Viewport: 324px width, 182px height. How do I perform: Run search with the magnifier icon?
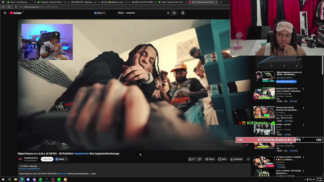click(x=174, y=13)
